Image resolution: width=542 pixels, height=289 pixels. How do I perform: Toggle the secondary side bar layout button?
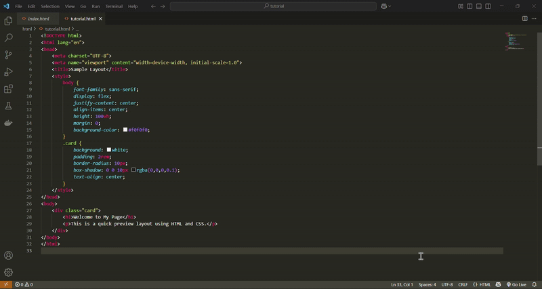[488, 6]
